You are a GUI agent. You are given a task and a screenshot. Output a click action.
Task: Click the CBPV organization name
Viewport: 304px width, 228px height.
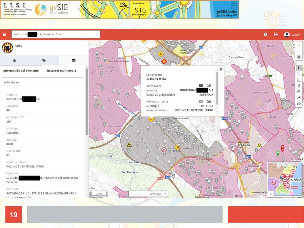click(19, 46)
